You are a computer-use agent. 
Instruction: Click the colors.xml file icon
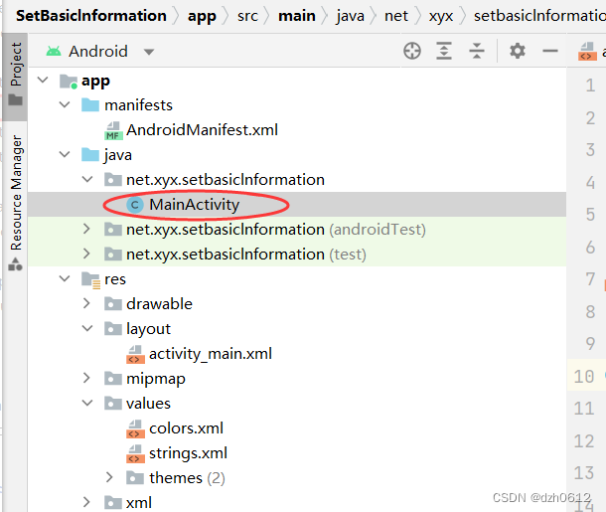click(x=136, y=428)
